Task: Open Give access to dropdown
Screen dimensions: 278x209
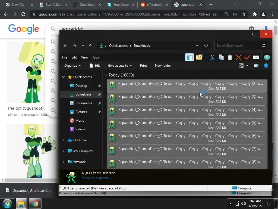Action: [x=120, y=66]
